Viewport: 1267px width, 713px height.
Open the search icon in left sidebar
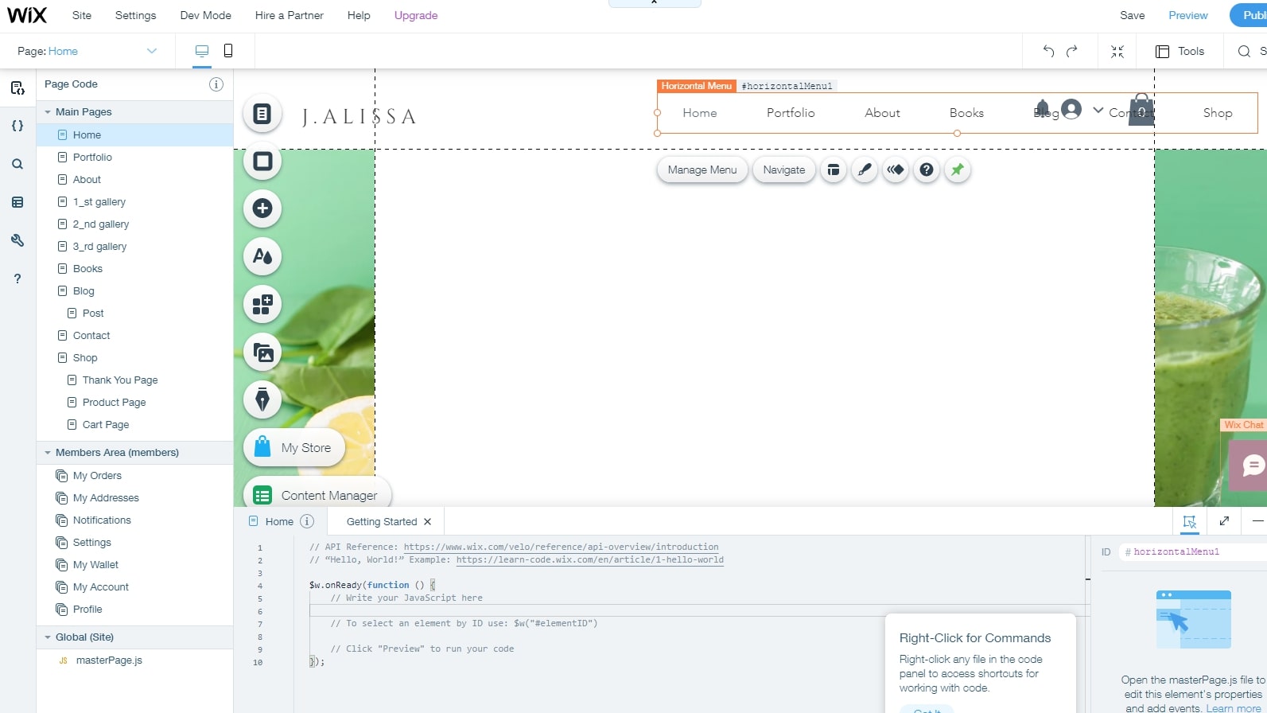tap(17, 164)
